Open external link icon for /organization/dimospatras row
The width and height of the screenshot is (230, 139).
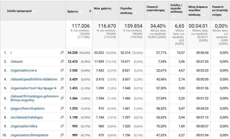pos(62,135)
